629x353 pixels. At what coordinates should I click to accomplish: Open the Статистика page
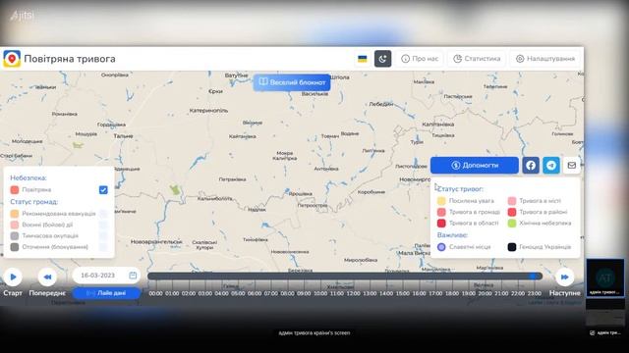coord(477,59)
